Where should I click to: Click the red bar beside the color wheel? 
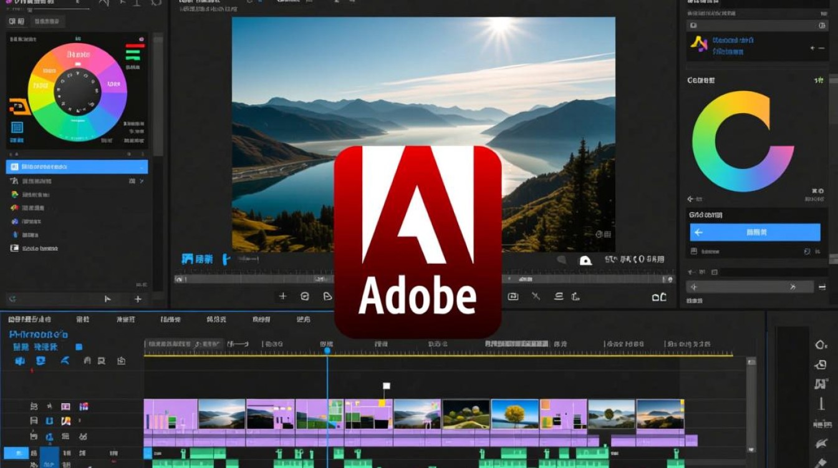coord(135,46)
